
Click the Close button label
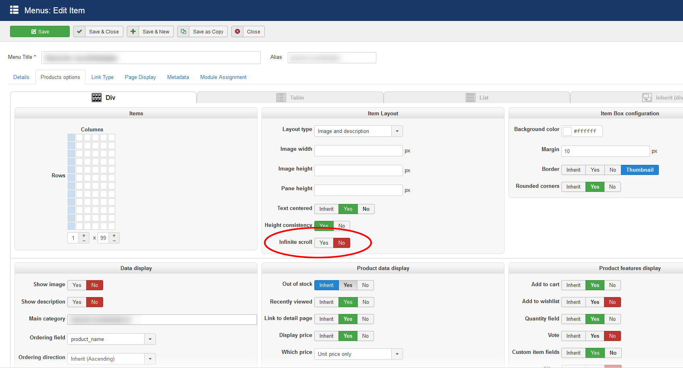point(253,31)
